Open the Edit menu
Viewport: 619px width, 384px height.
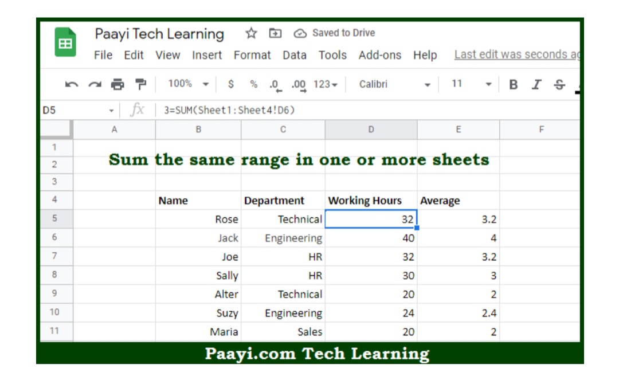134,55
